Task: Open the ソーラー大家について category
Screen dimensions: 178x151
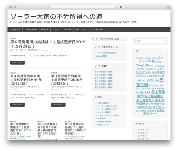Action: coord(107,106)
